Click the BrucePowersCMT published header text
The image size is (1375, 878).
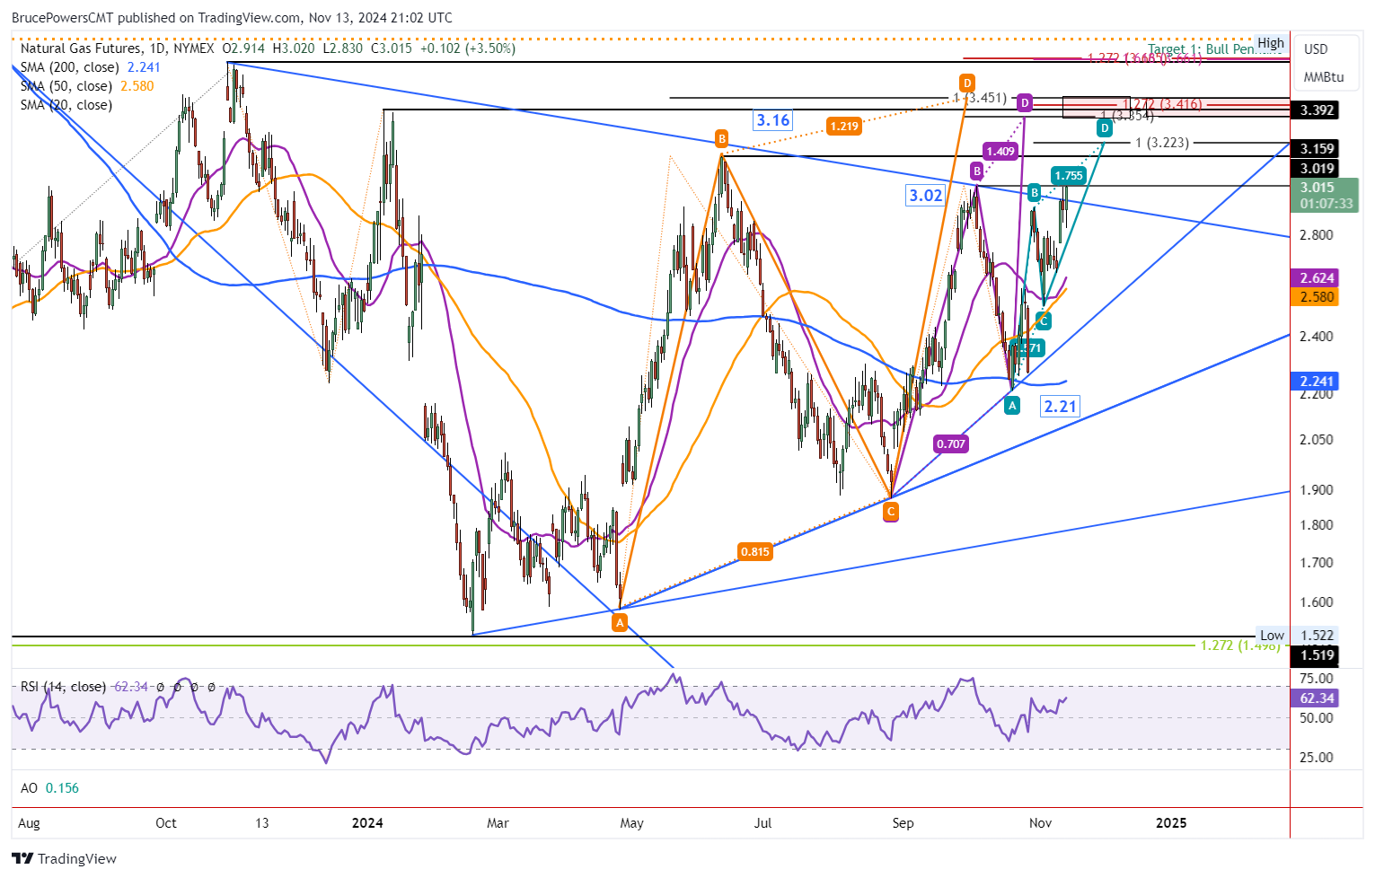point(232,18)
